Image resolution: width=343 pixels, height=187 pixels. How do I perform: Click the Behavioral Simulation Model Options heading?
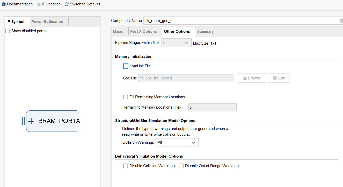point(149,156)
